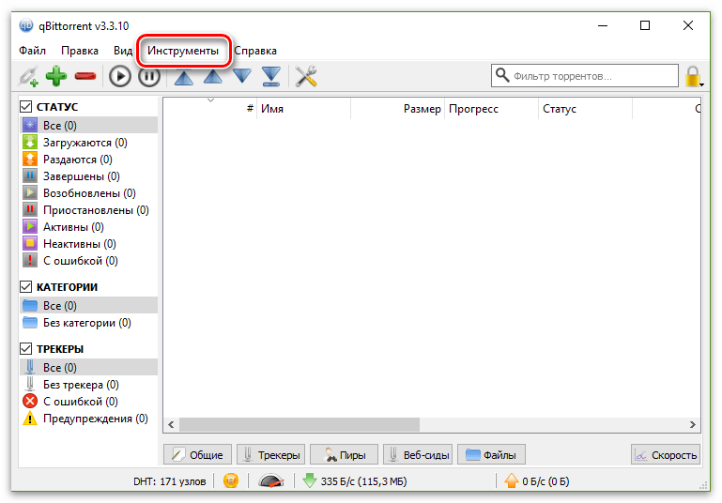Image resolution: width=722 pixels, height=503 pixels.
Task: Switch to the Трекеры tab
Action: click(x=270, y=455)
